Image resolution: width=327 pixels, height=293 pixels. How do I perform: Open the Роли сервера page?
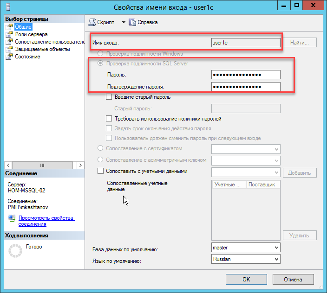(31, 34)
